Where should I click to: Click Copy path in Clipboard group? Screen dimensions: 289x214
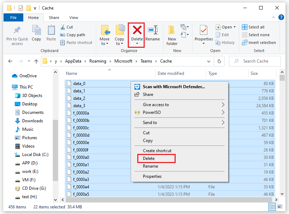(73, 35)
